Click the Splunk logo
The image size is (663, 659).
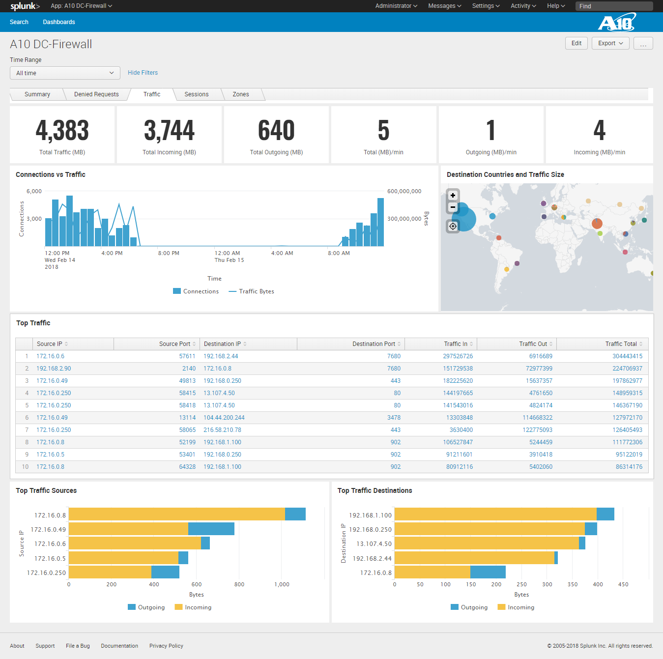25,6
